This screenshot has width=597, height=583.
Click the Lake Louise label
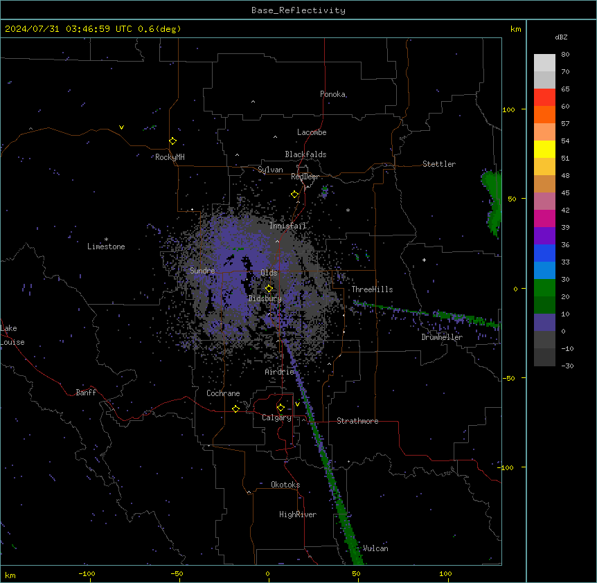pos(12,335)
